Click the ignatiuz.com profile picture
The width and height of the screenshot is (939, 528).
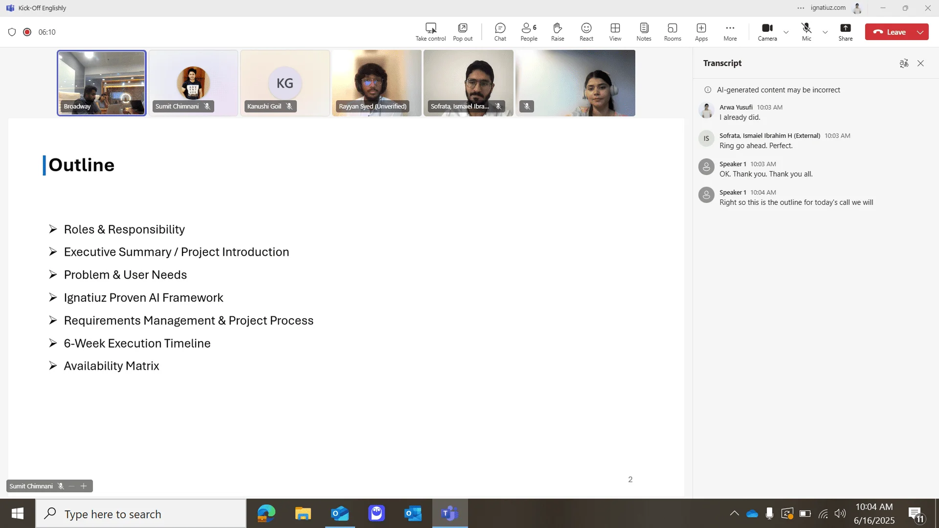pos(857,8)
